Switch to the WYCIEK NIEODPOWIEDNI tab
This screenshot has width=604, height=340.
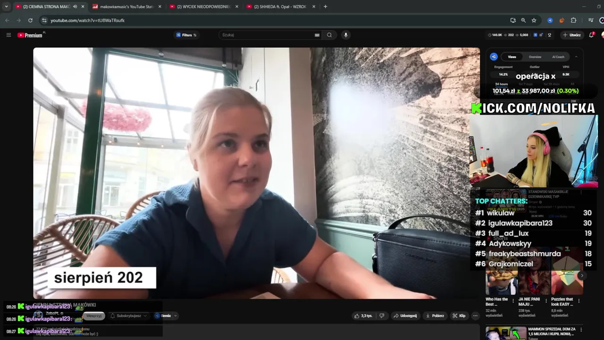click(x=204, y=7)
